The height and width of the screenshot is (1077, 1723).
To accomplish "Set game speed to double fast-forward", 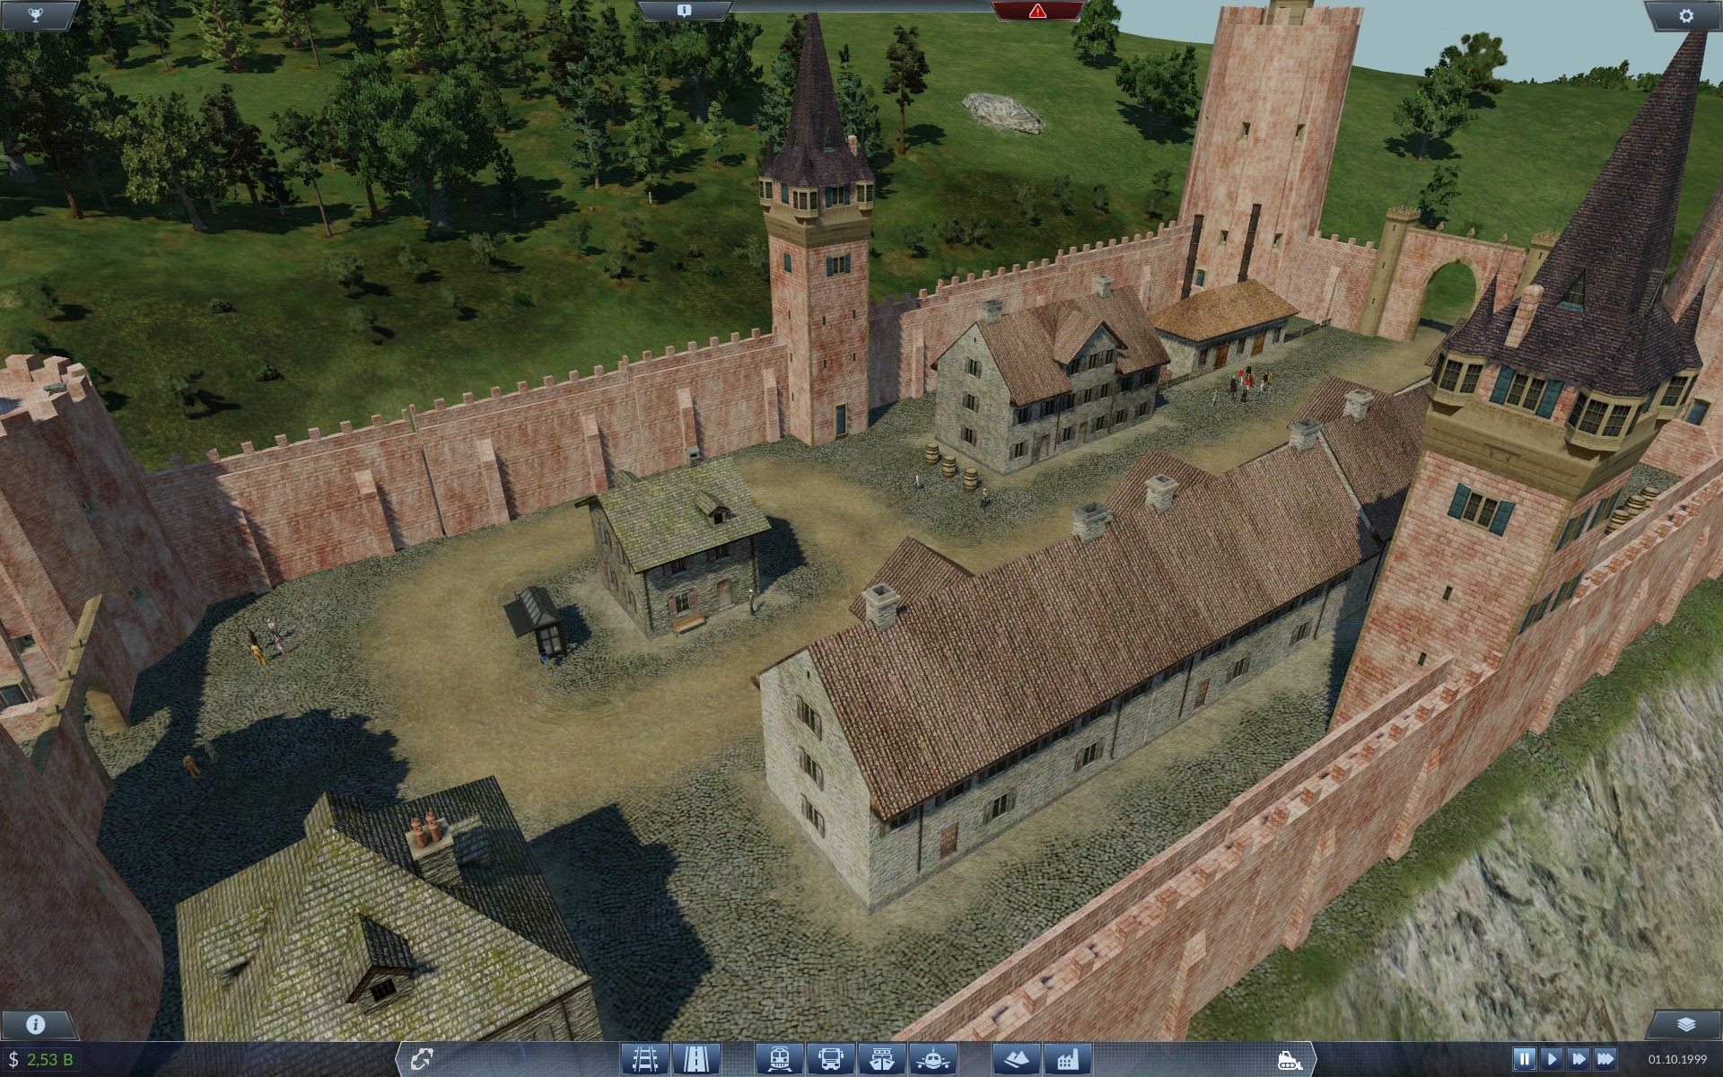I will coord(1579,1060).
